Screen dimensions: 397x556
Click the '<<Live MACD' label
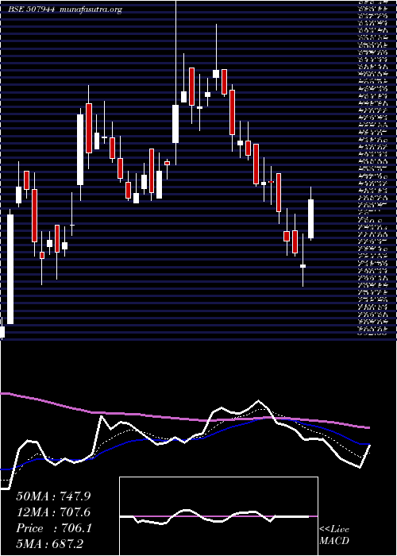[x=334, y=535]
